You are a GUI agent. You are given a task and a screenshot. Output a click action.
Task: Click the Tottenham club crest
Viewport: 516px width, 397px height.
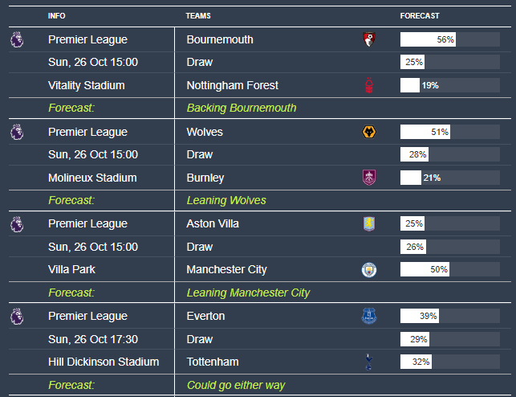tap(368, 362)
